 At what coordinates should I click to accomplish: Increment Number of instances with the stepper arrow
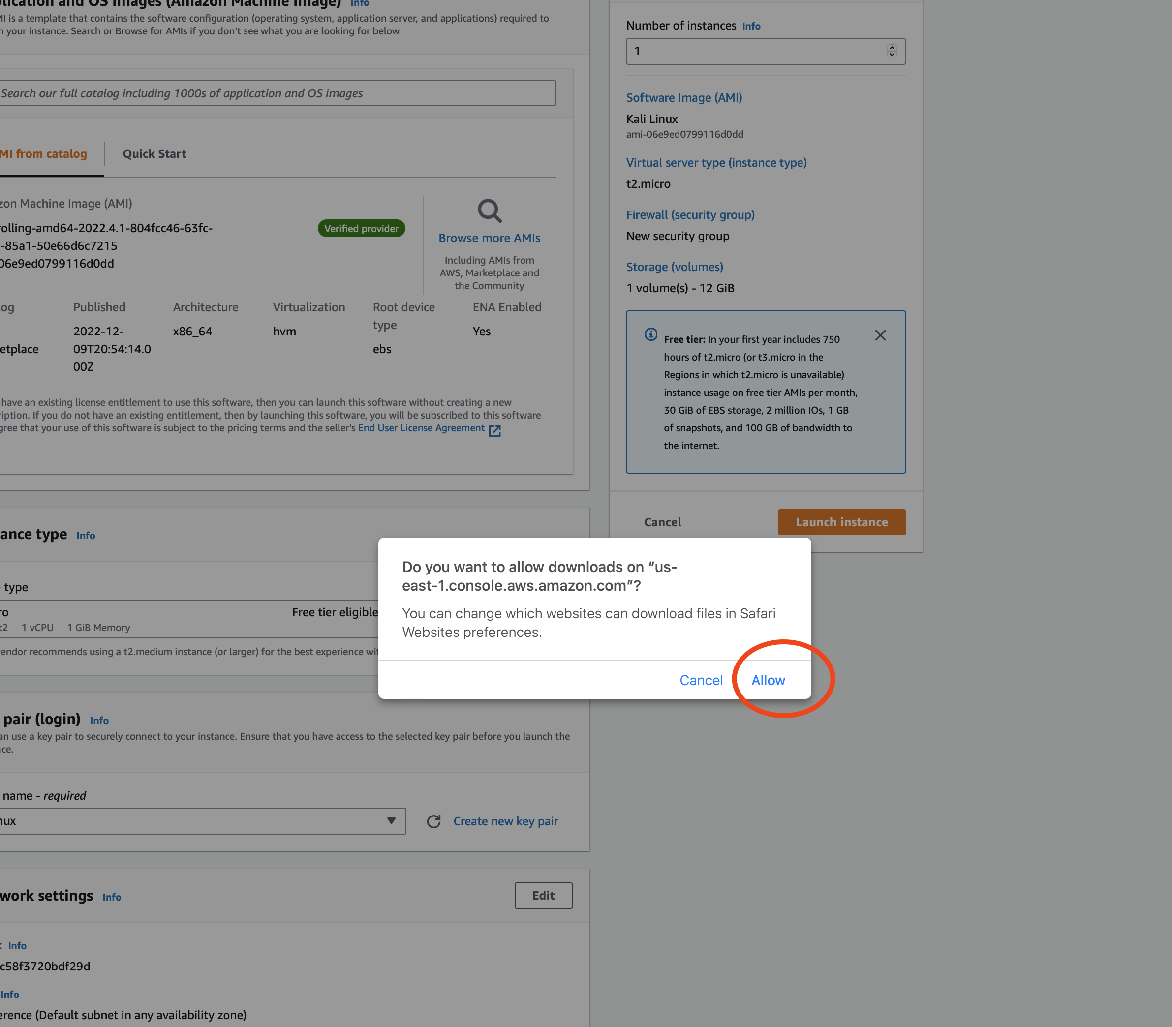click(892, 48)
